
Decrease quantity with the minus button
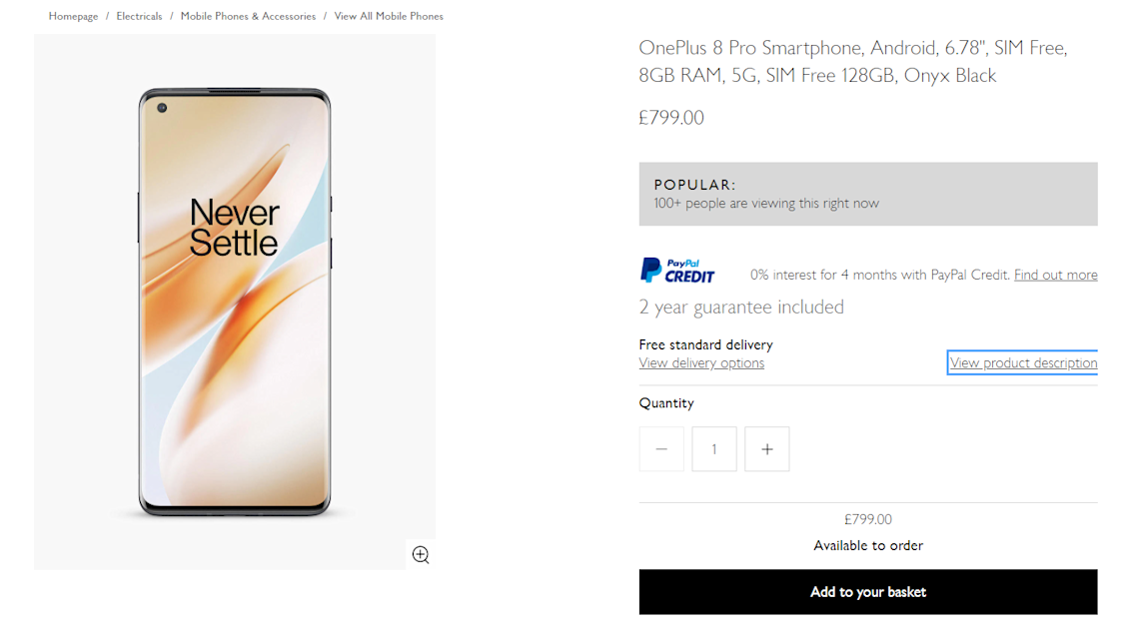click(661, 449)
